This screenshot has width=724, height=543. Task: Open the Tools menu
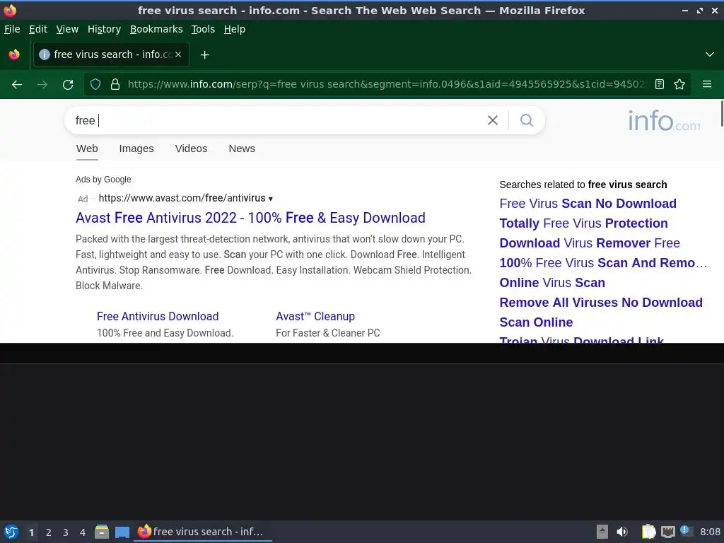(203, 29)
